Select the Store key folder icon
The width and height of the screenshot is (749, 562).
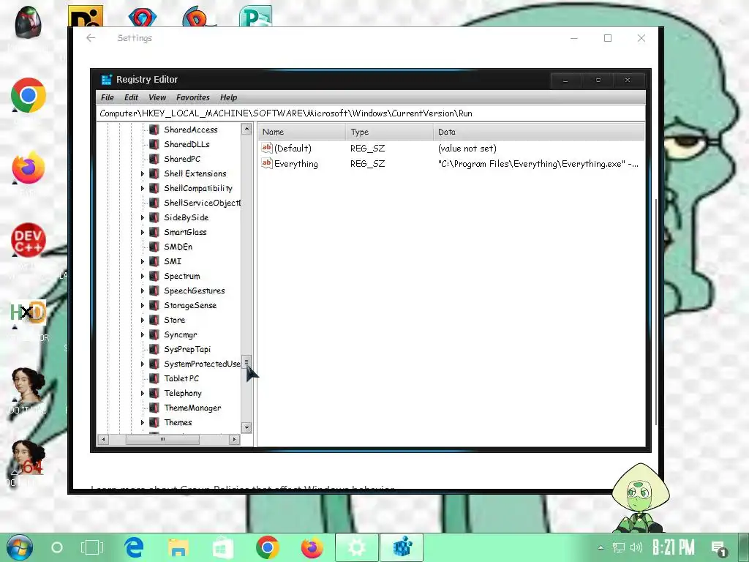click(154, 321)
